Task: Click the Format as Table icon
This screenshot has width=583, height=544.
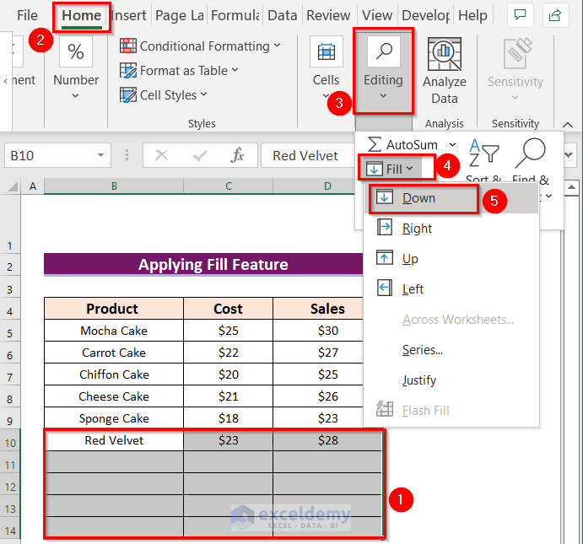Action: click(x=128, y=70)
